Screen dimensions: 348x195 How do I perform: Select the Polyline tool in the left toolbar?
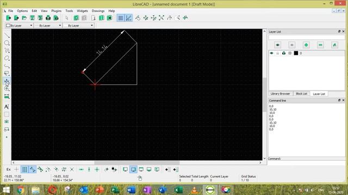point(7,66)
